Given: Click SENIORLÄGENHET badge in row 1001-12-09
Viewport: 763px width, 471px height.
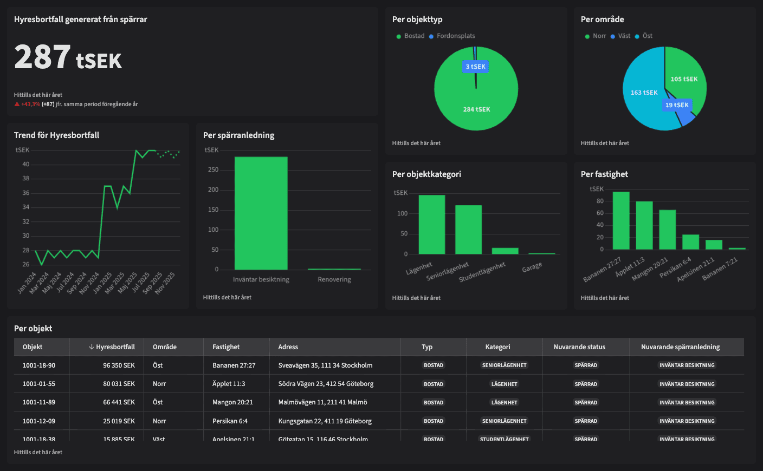Looking at the screenshot, I should [504, 421].
